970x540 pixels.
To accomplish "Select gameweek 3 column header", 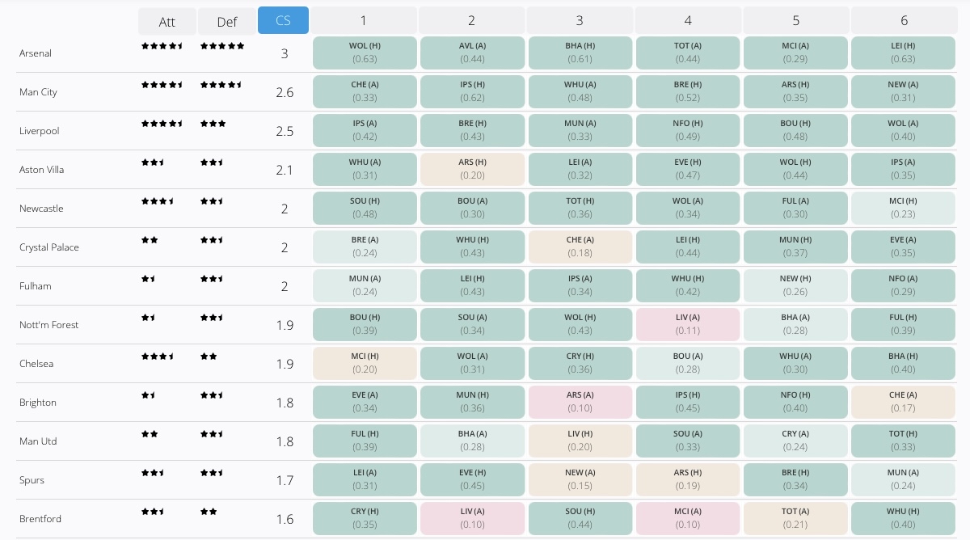I will pos(580,20).
